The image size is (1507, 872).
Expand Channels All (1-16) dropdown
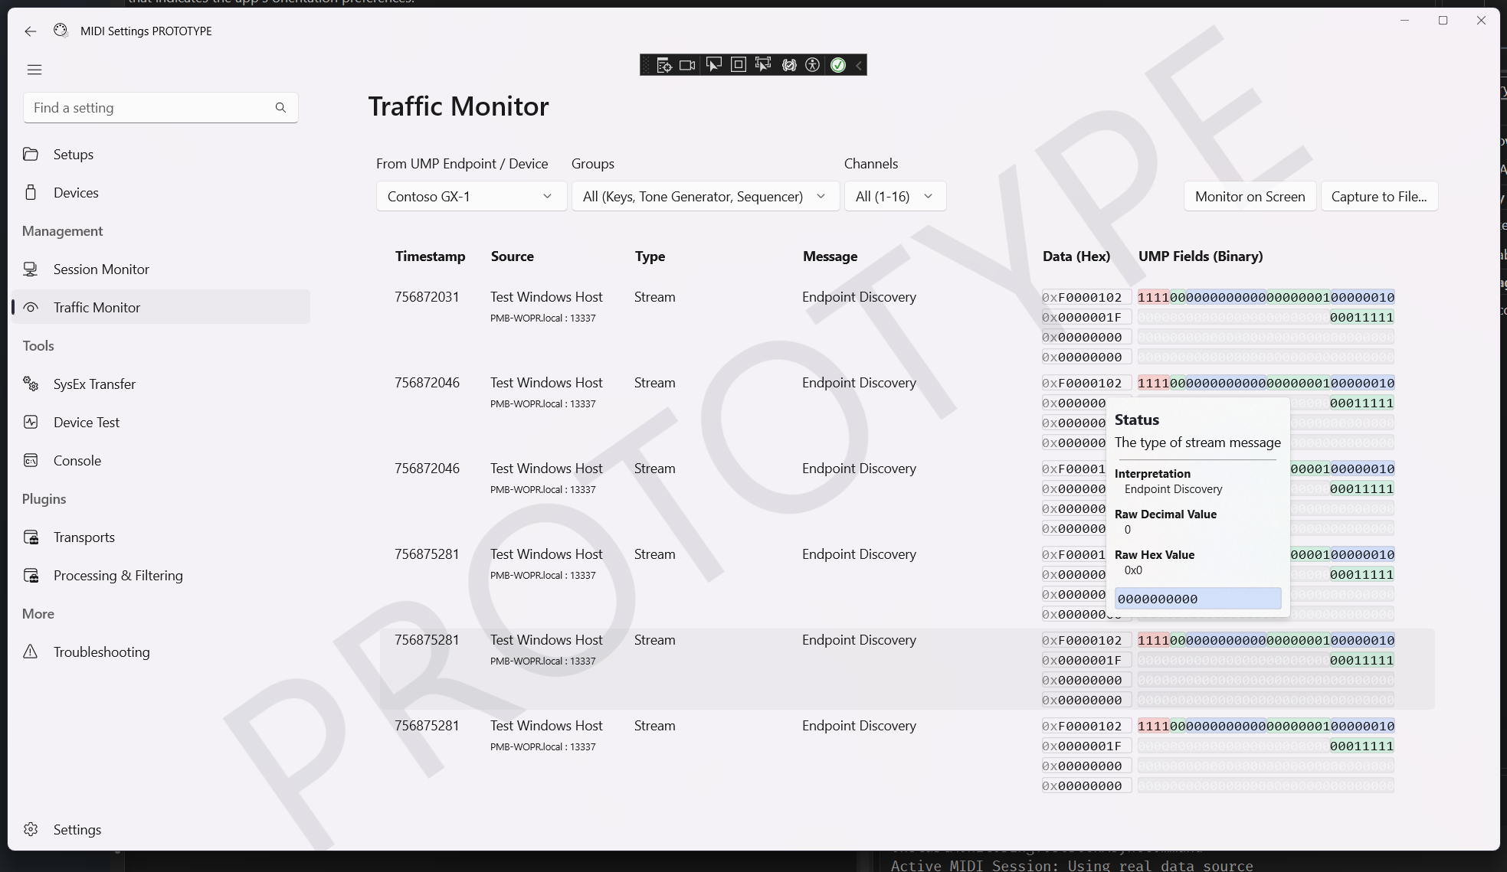(x=894, y=197)
